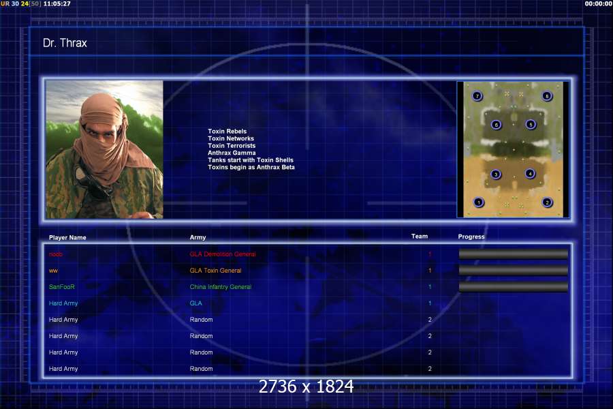Select player name "ww"
Screen dimensions: 613x409
[x=53, y=271]
